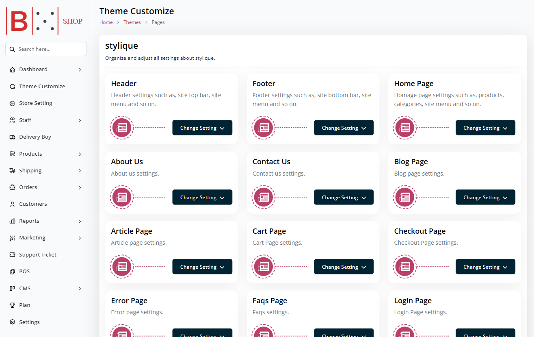The image size is (534, 337).
Task: Click the POS icon in the sidebar
Action: [x=12, y=271]
